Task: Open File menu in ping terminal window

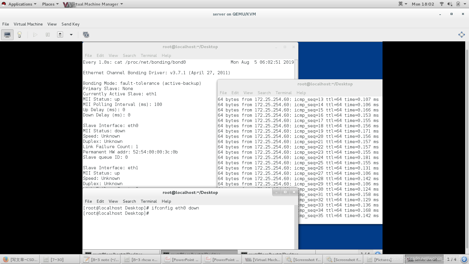Action: pyautogui.click(x=223, y=93)
